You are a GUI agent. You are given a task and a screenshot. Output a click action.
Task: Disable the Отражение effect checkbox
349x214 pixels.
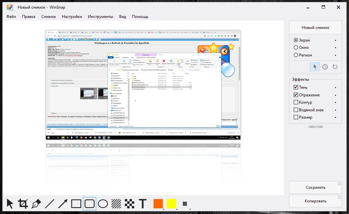[296, 95]
